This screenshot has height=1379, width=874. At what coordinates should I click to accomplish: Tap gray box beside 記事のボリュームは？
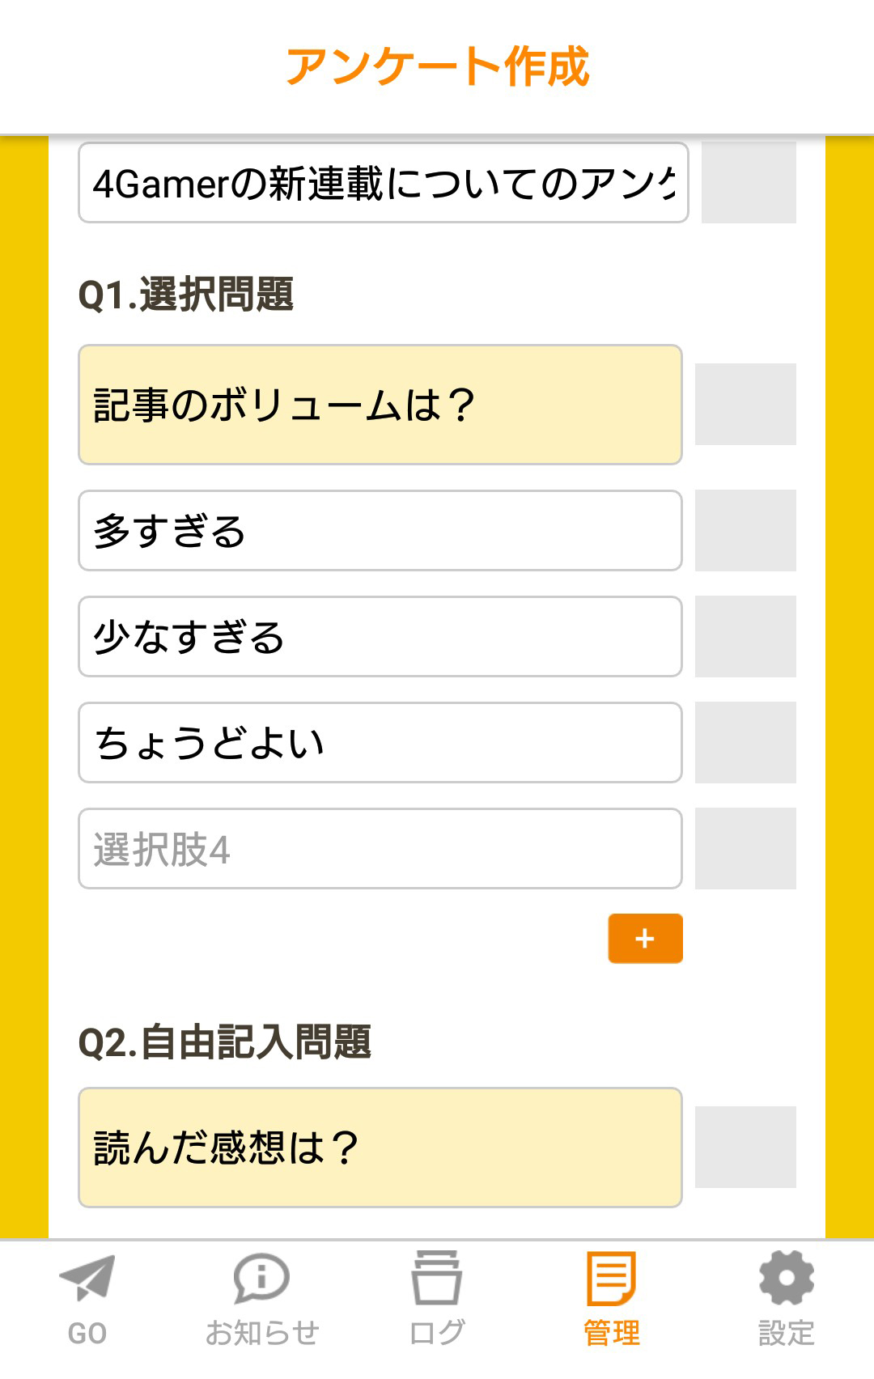tap(745, 405)
